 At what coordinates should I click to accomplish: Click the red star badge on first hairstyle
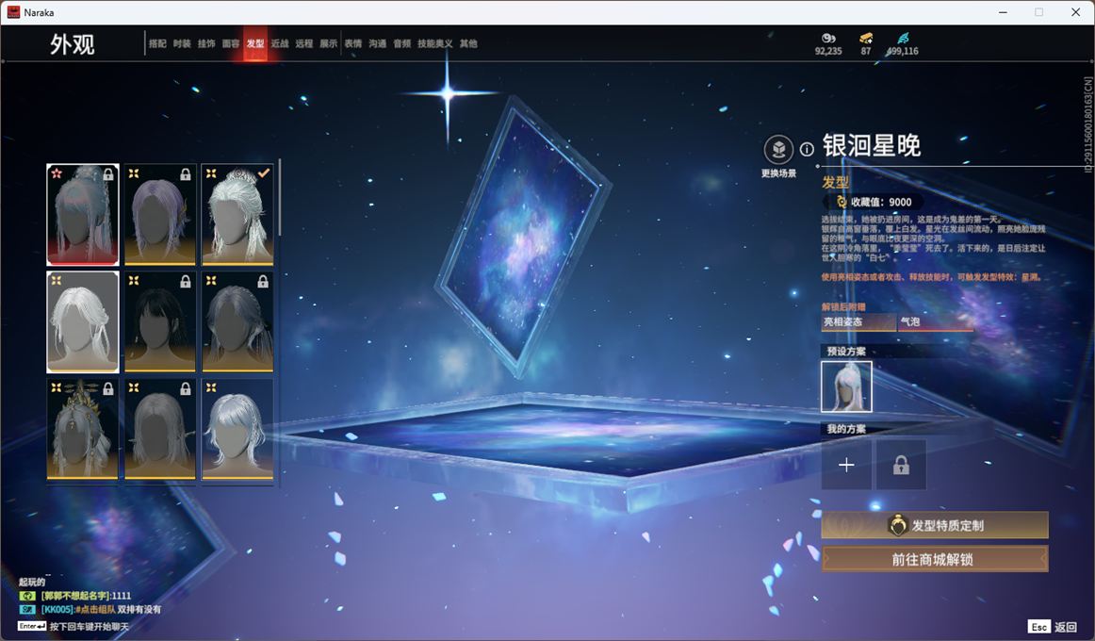(x=57, y=173)
